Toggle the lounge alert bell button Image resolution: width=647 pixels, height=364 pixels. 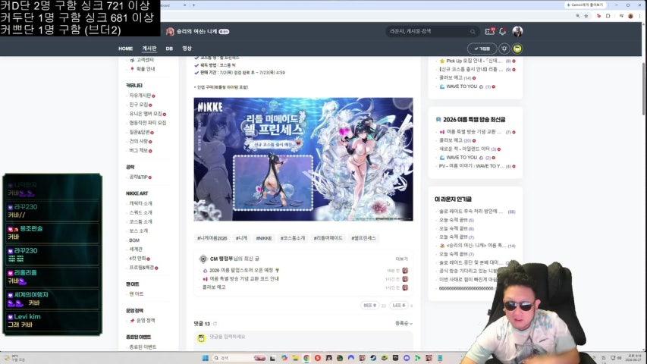504,49
